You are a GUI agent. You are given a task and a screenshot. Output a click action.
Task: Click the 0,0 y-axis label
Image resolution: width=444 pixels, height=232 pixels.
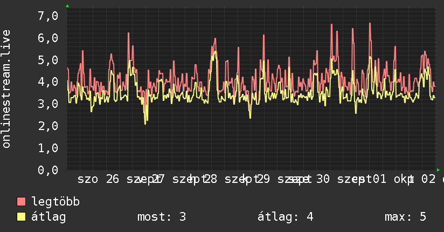click(48, 170)
